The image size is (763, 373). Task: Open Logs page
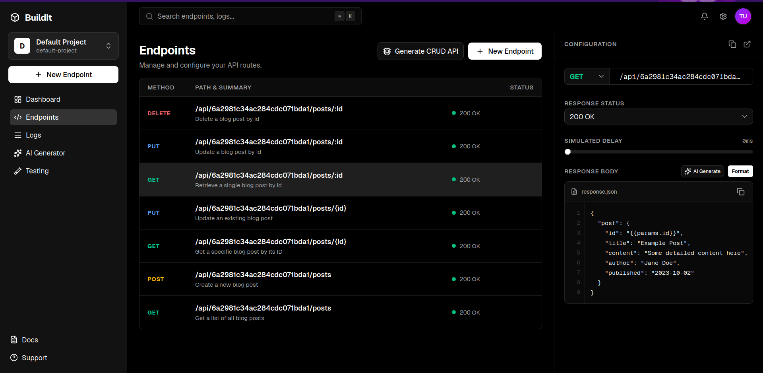(63, 135)
